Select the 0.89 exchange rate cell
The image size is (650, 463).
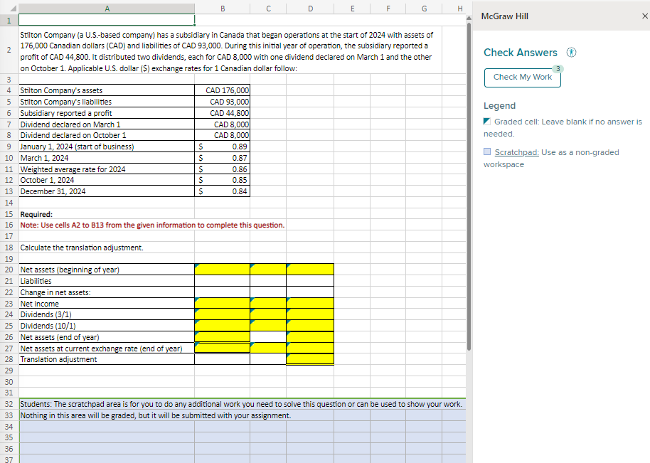point(222,147)
